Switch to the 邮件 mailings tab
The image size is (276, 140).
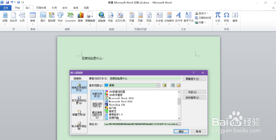click(x=65, y=8)
